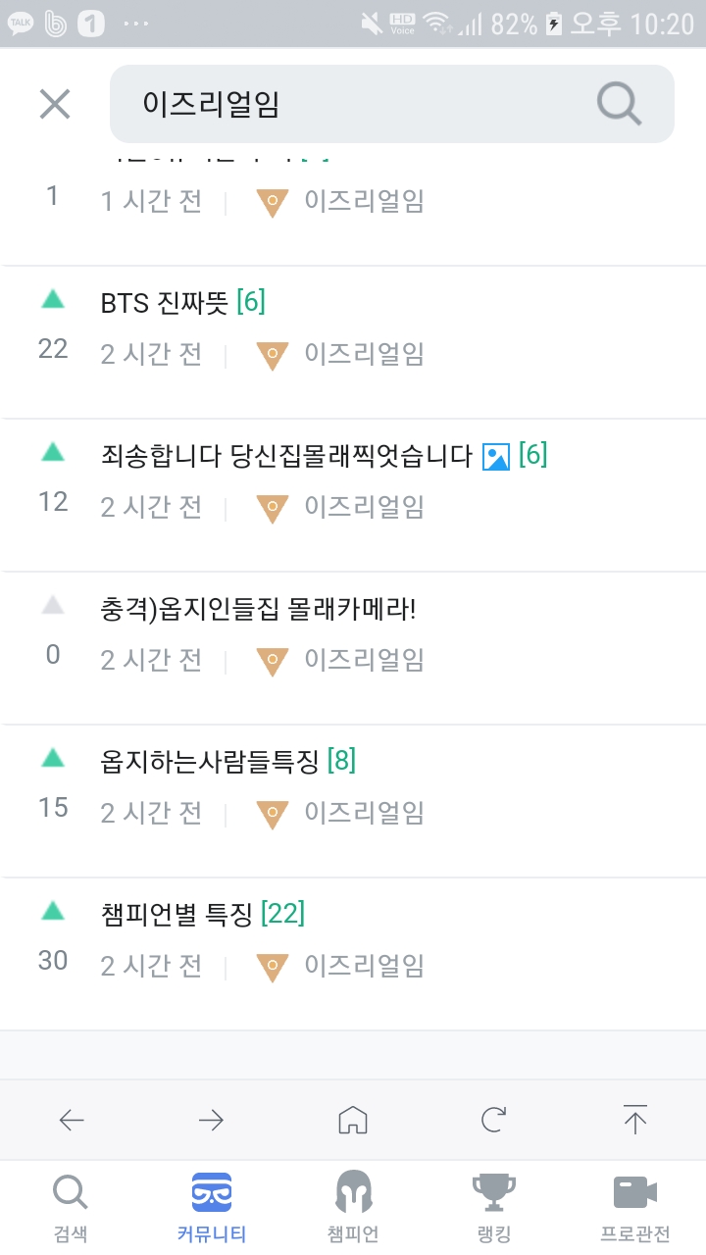Screen dimensions: 706x1255
Task: Upvote the 챔피언별 특징 post
Action: 53,911
